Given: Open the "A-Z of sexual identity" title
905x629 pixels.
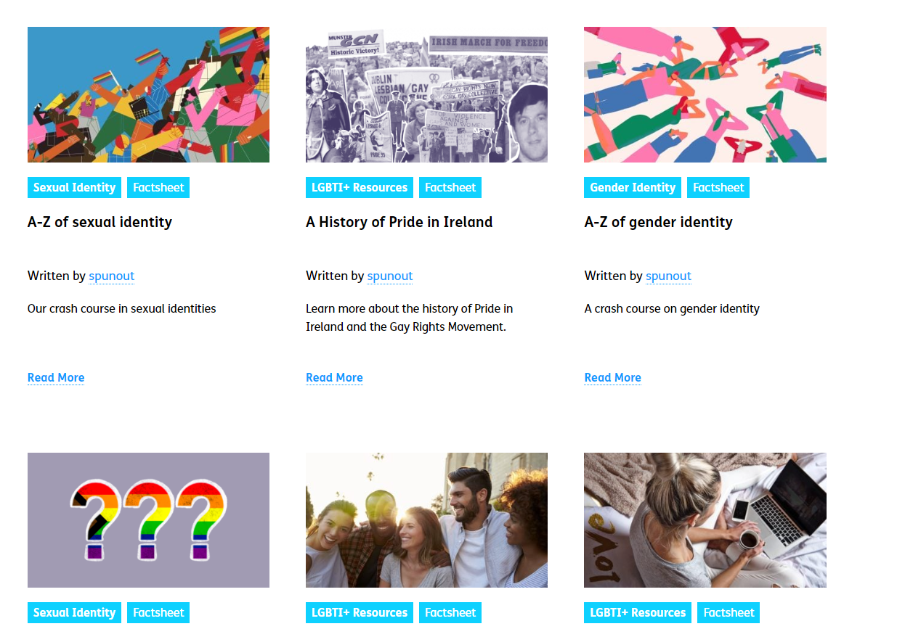Looking at the screenshot, I should [x=100, y=222].
